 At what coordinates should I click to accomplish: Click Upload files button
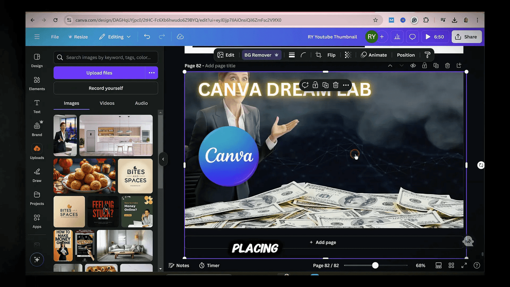click(99, 73)
